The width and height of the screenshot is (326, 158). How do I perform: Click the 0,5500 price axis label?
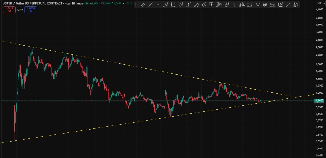coord(320,141)
